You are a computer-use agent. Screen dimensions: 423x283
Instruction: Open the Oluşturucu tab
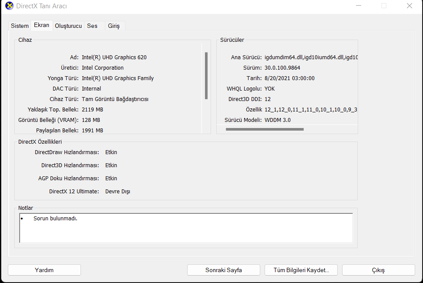(68, 26)
